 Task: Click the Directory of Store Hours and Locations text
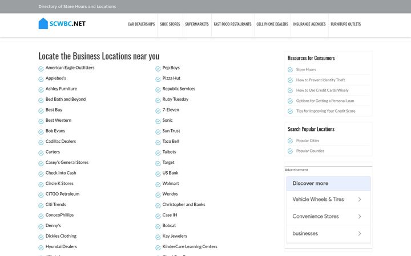pos(77,6)
